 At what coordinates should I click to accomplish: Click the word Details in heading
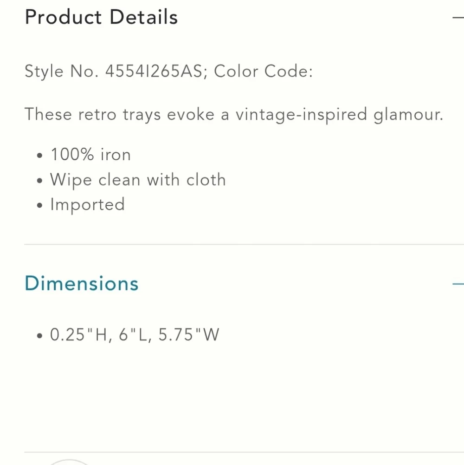[144, 17]
